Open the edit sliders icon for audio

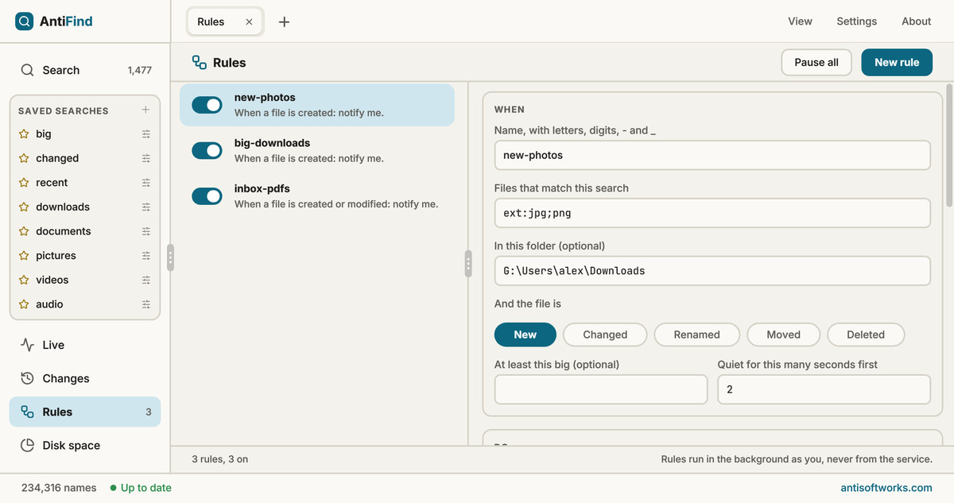(146, 304)
